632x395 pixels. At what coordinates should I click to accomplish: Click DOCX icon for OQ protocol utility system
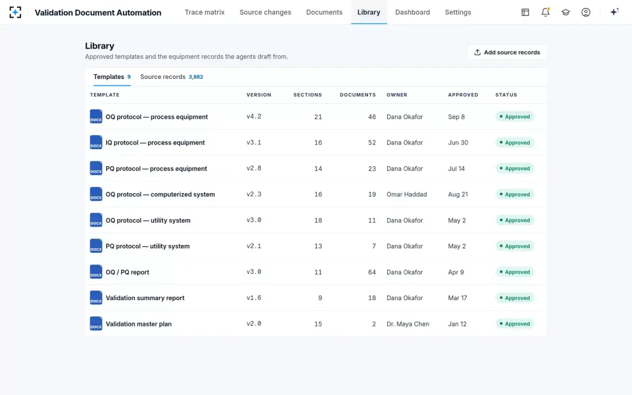pyautogui.click(x=96, y=220)
